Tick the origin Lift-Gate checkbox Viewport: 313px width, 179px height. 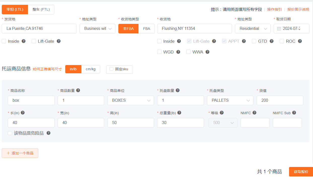click(x=34, y=41)
